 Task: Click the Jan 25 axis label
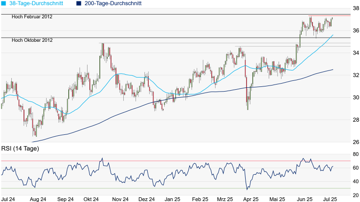(172, 199)
